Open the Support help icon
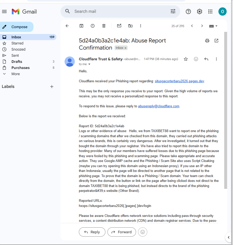The image size is (233, 245). 188,11
